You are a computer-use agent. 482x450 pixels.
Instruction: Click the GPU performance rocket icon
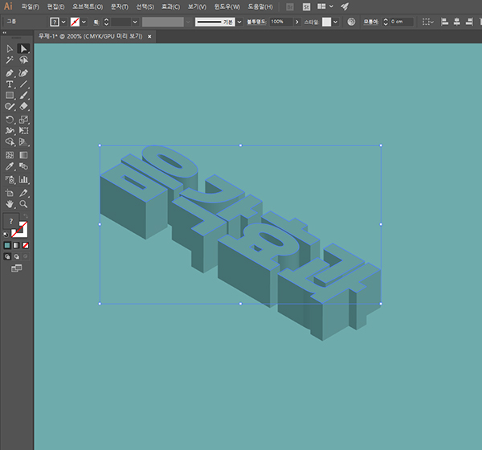click(345, 6)
